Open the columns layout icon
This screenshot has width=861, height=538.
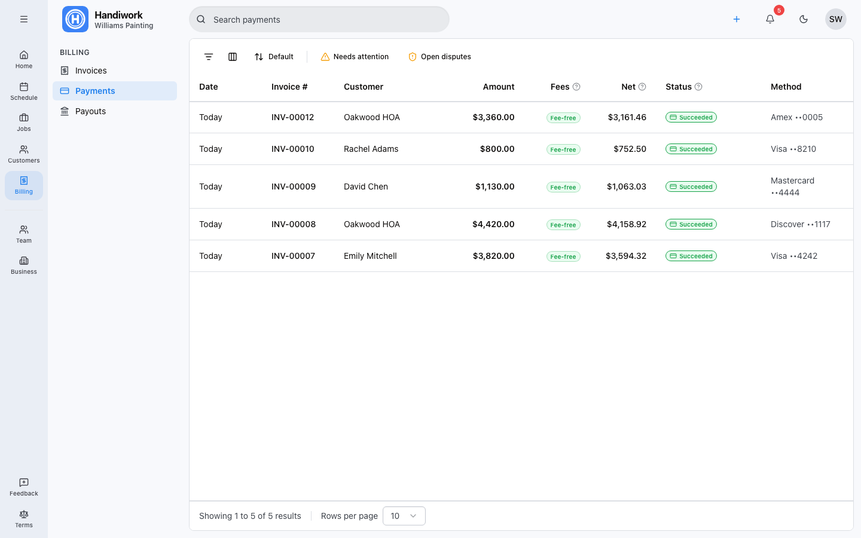[233, 57]
